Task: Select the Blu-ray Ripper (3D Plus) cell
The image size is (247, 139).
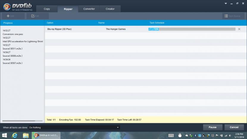Action: tap(60, 29)
